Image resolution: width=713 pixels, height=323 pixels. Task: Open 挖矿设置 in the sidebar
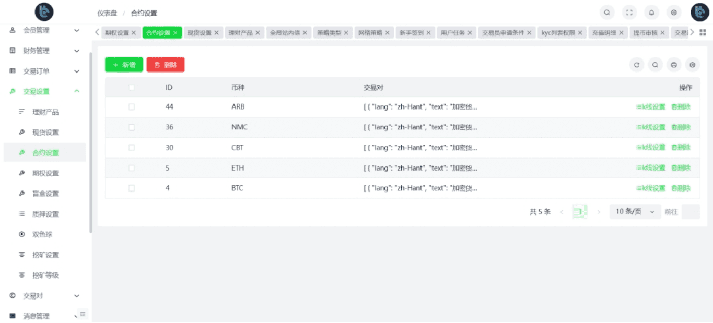click(44, 255)
